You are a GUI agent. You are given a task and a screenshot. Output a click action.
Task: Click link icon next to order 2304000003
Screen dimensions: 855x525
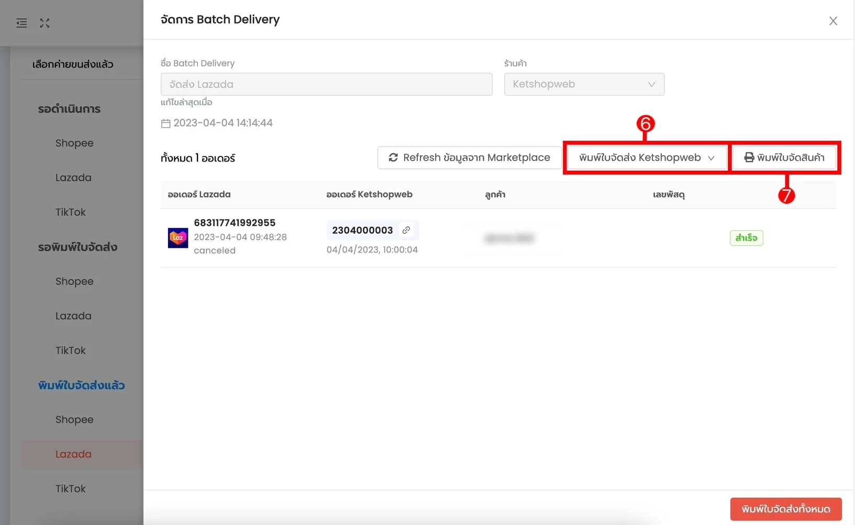tap(406, 230)
